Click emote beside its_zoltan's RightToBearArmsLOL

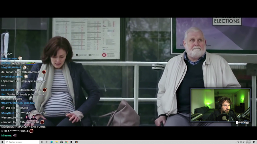44,72
